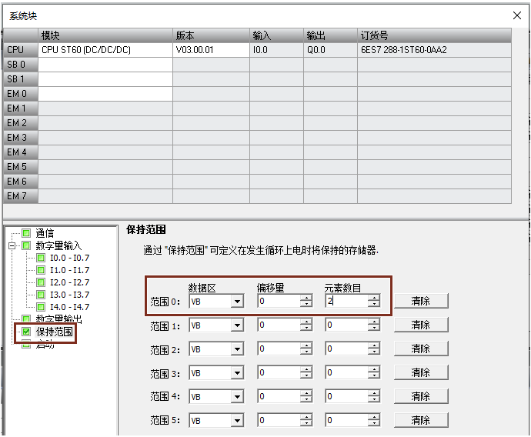Clear 范围 1 with its 清除 button

[x=421, y=325]
